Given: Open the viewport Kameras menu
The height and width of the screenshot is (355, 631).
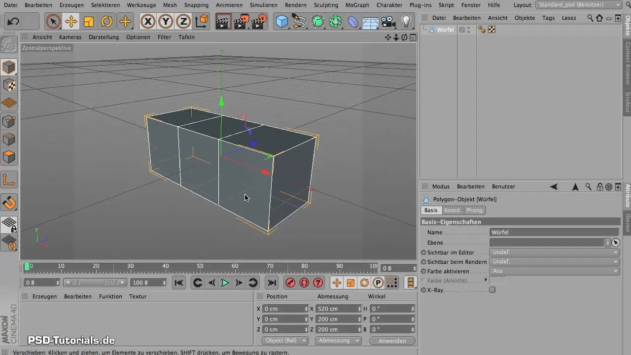Looking at the screenshot, I should click(x=70, y=37).
